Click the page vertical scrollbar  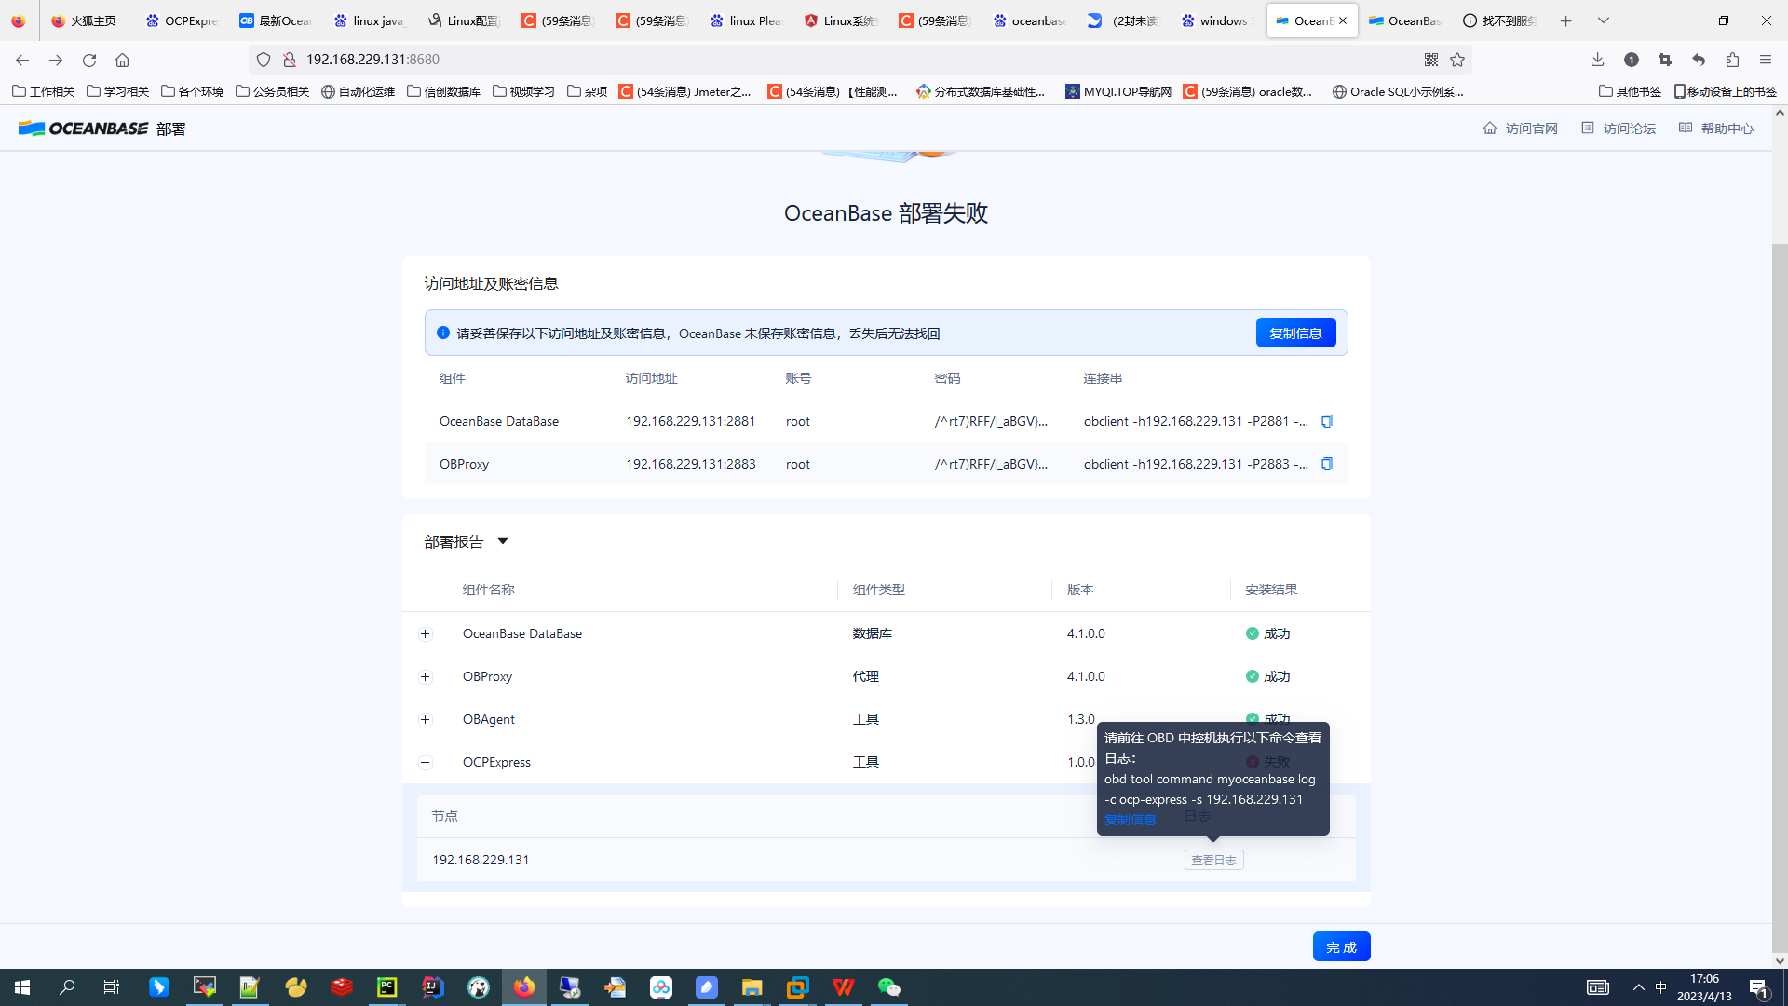click(1780, 596)
